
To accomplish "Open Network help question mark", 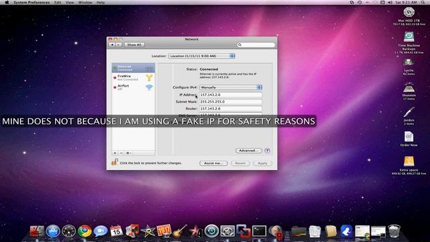I will [267, 151].
